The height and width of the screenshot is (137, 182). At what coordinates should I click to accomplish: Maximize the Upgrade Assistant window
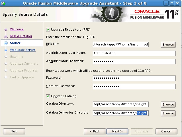pos(172,3)
